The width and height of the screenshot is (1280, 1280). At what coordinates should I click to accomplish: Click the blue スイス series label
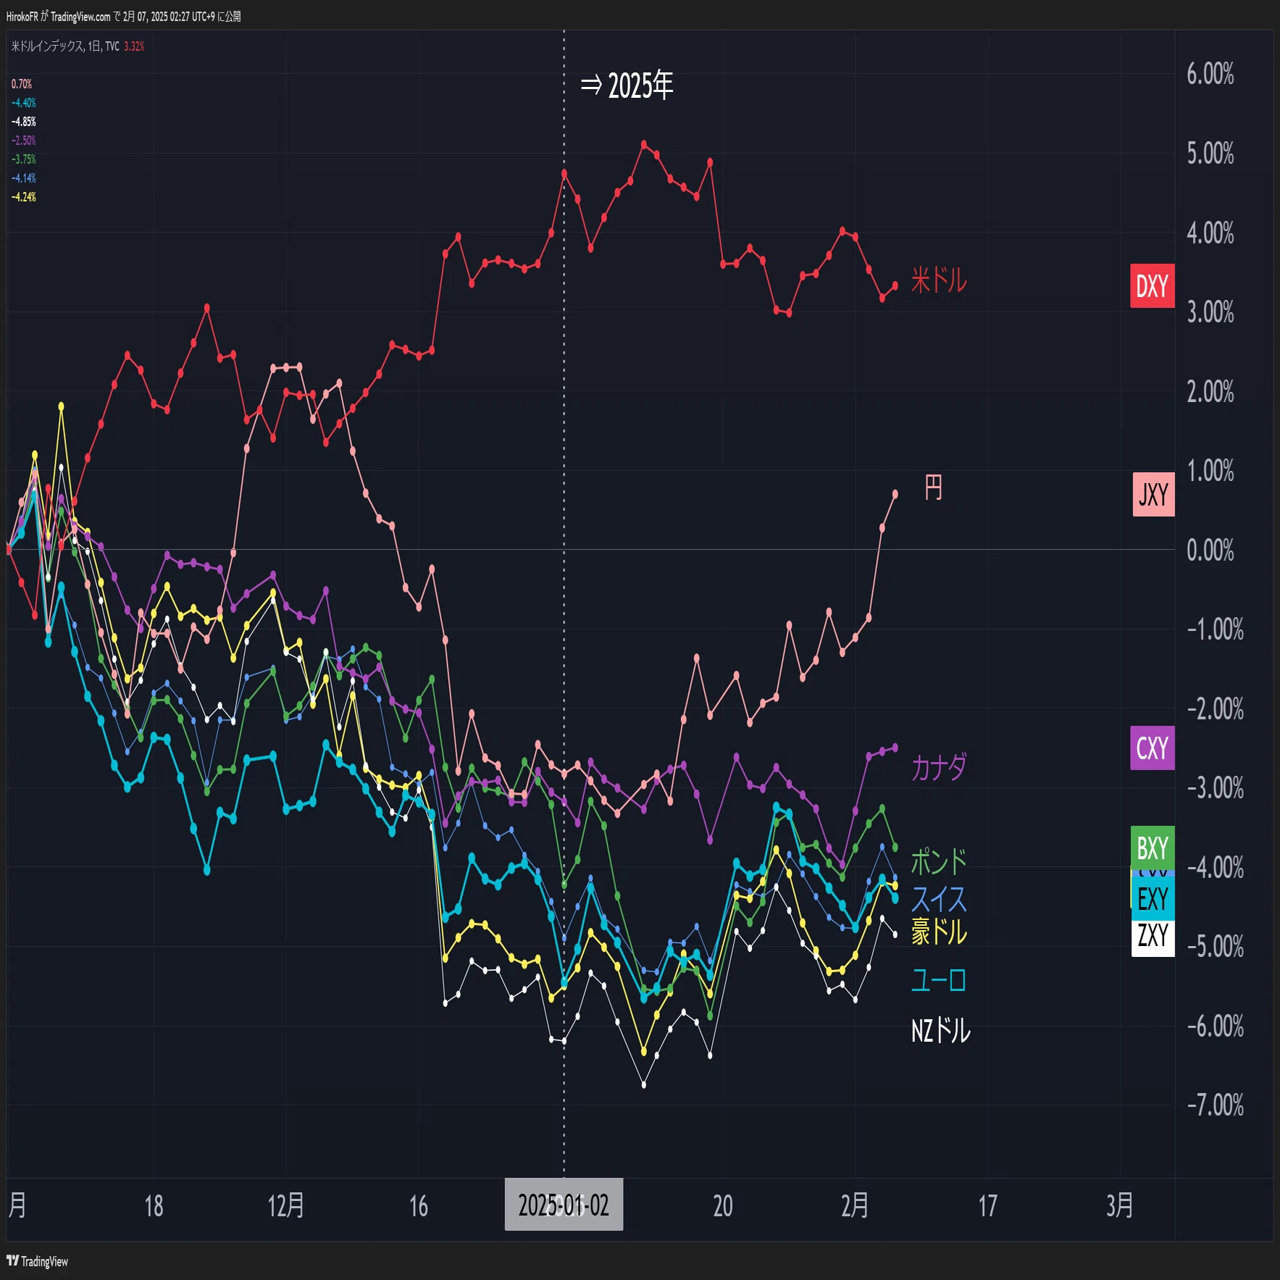pyautogui.click(x=939, y=900)
